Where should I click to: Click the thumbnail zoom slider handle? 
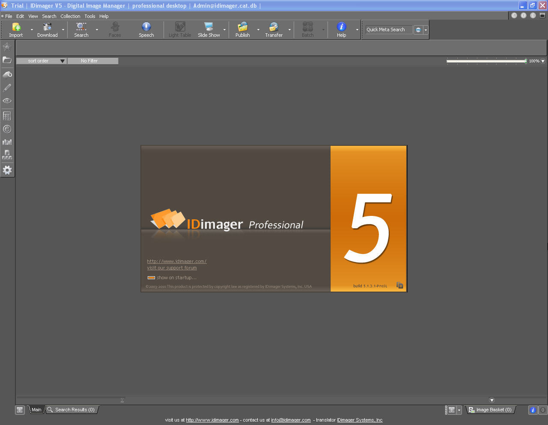click(526, 61)
